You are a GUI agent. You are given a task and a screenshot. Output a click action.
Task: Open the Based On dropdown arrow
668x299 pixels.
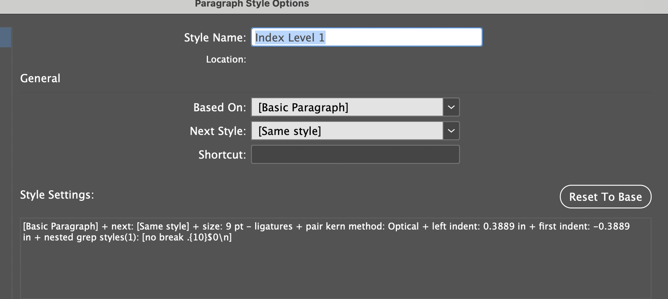pyautogui.click(x=451, y=107)
